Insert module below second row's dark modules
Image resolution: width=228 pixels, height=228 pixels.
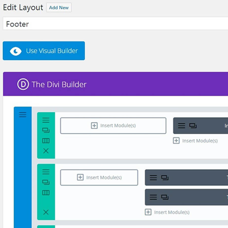167,212
